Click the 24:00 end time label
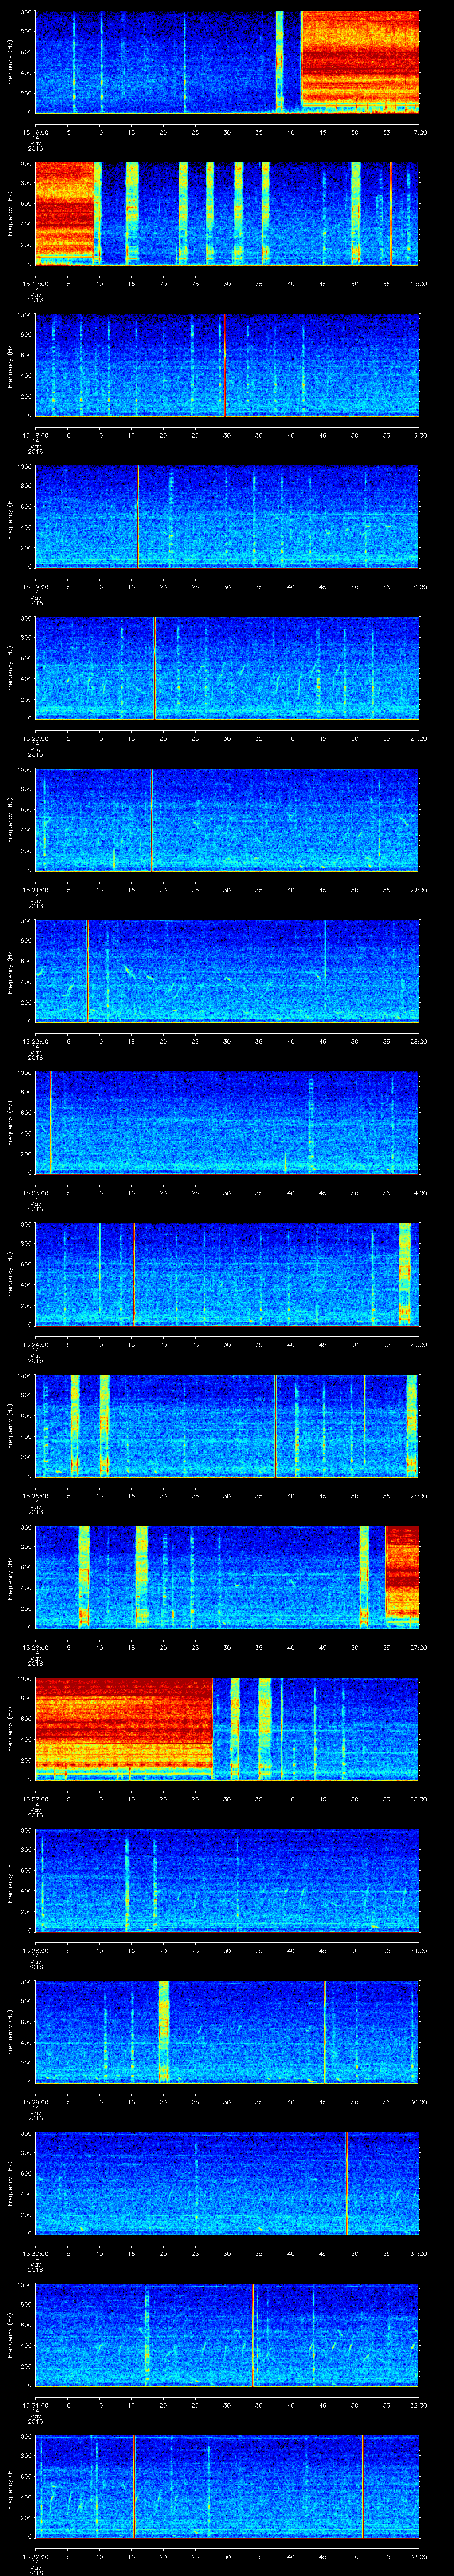The height and width of the screenshot is (2576, 454). [419, 1192]
